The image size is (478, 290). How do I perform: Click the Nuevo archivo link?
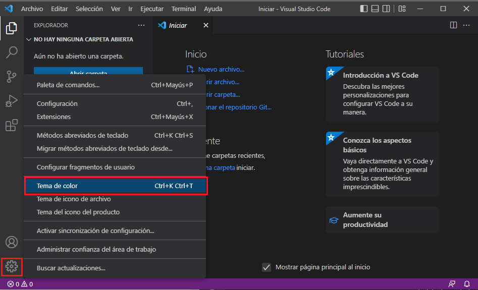coord(221,70)
